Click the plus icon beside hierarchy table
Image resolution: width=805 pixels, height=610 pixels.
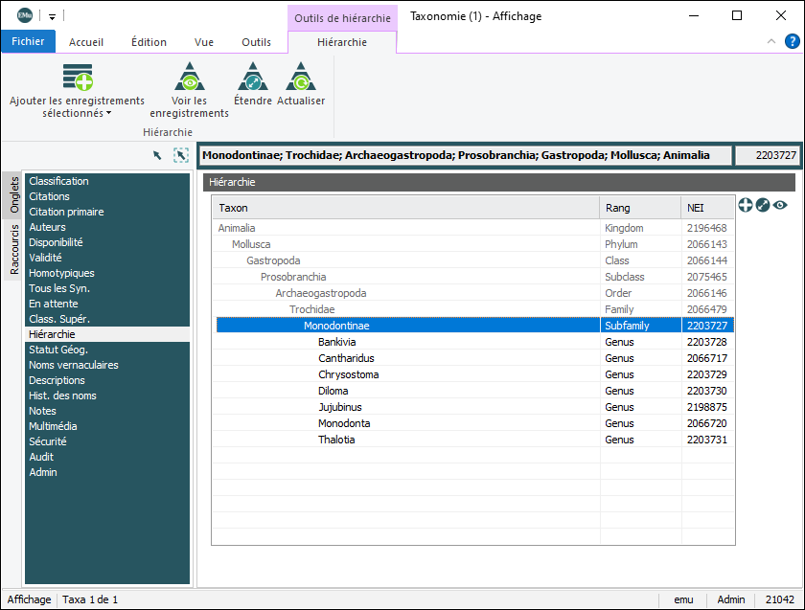pos(746,205)
